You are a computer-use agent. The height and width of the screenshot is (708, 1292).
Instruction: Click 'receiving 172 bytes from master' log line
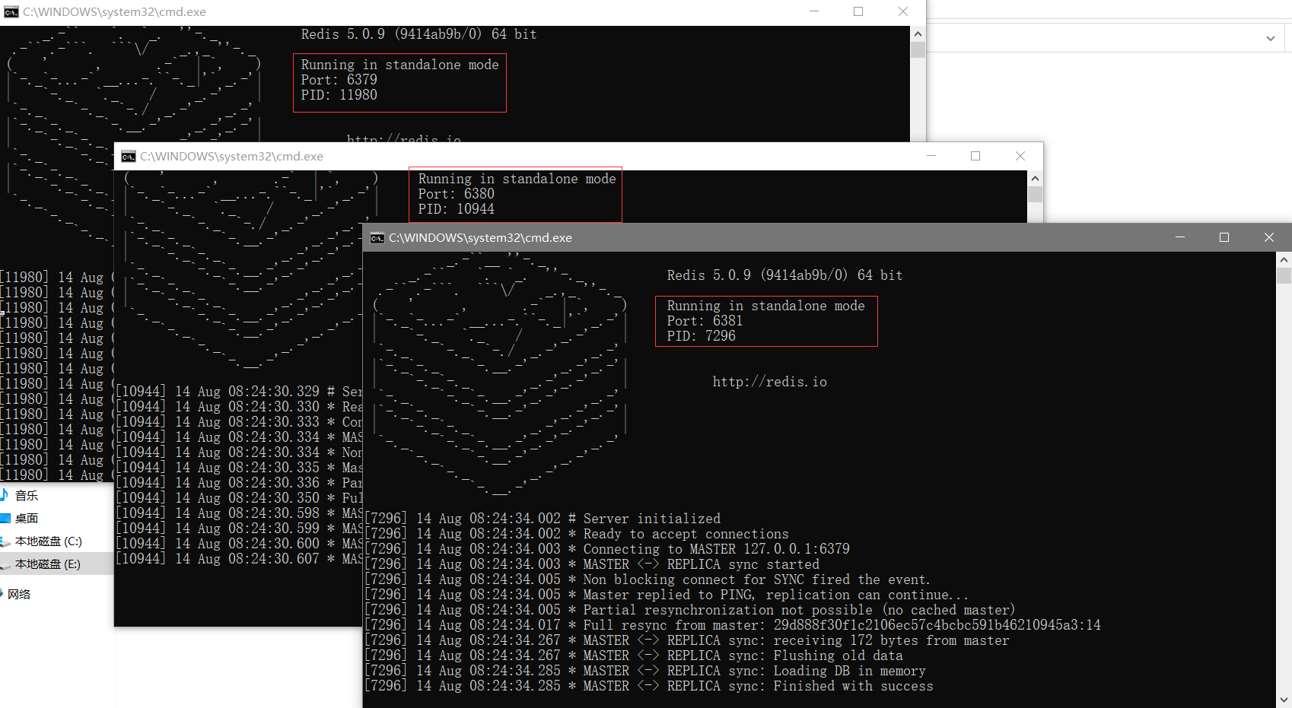coord(686,640)
